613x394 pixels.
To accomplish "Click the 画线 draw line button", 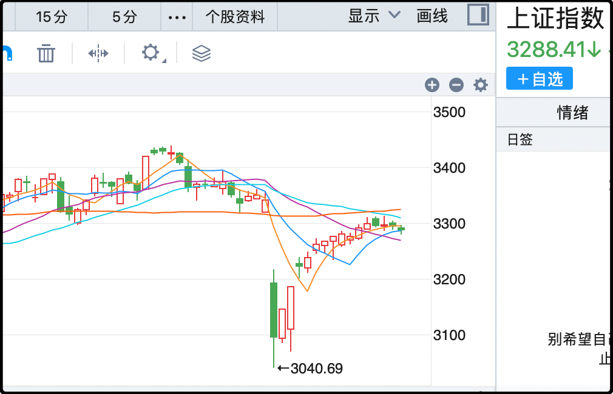I will (432, 16).
